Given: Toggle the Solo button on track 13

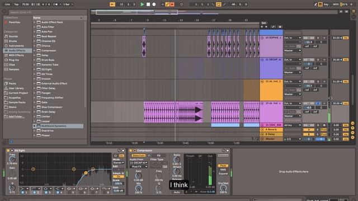Looking at the screenshot, I should [318, 103].
